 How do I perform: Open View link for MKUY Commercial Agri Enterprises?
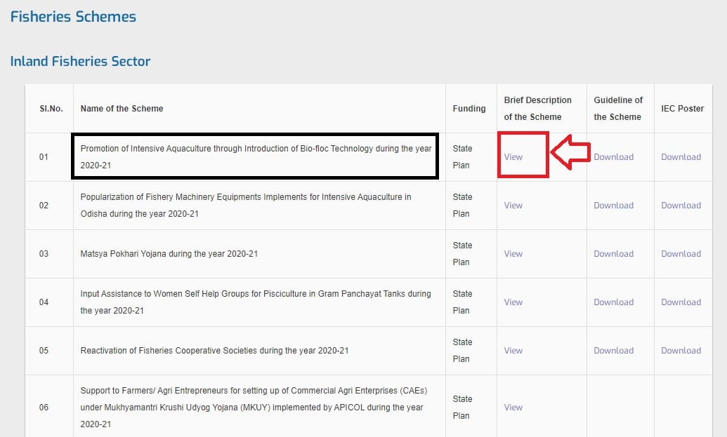click(x=513, y=408)
